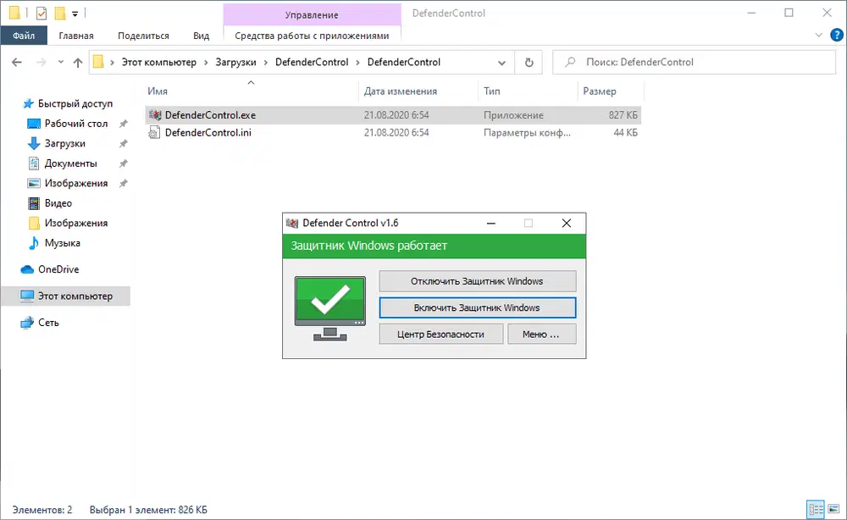Click Загрузки in the address path
The height and width of the screenshot is (520, 847).
click(x=235, y=62)
